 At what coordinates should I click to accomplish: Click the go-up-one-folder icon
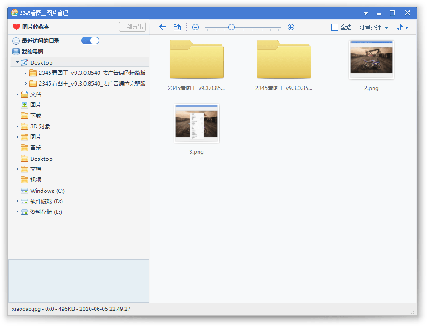[177, 27]
